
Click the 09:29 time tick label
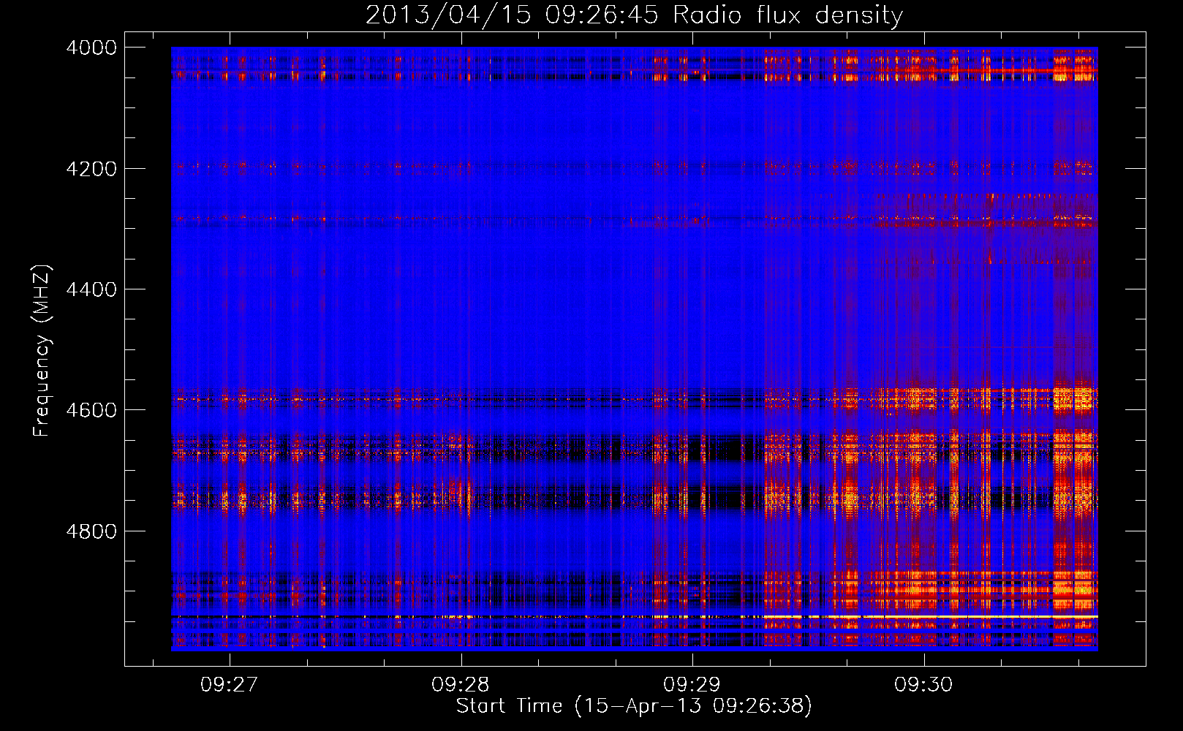pos(692,684)
